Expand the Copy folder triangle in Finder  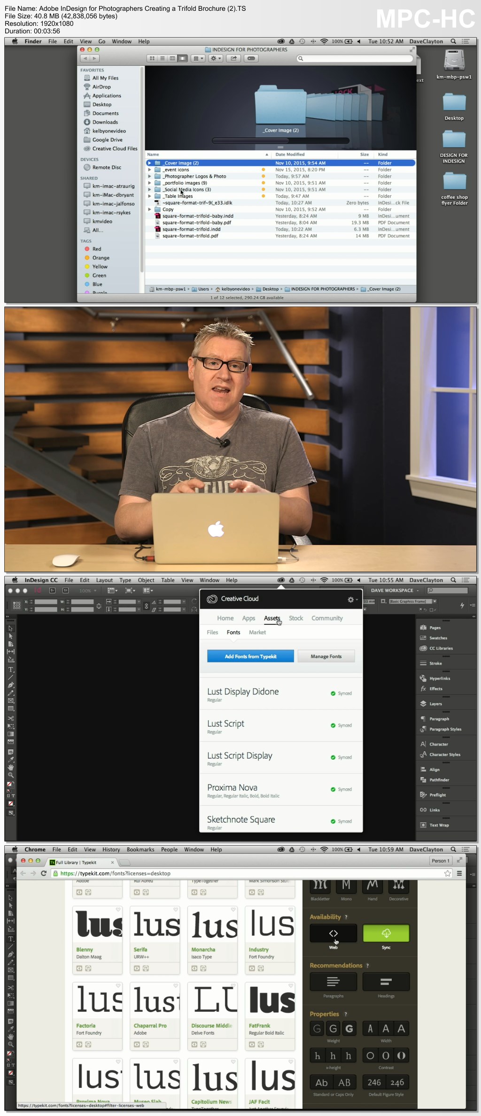[149, 209]
